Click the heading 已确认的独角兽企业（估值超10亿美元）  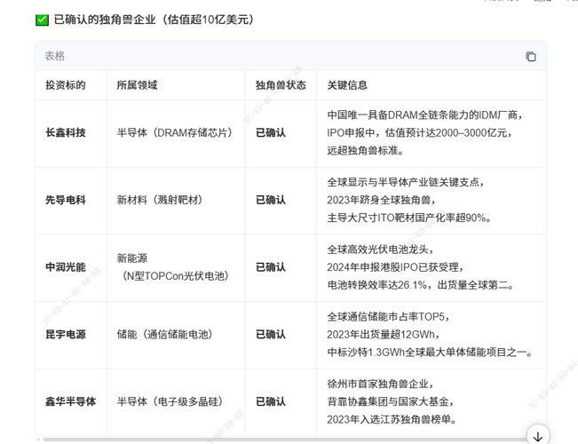(154, 20)
